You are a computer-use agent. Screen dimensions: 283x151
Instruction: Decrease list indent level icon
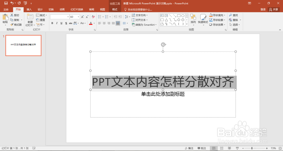115,17
